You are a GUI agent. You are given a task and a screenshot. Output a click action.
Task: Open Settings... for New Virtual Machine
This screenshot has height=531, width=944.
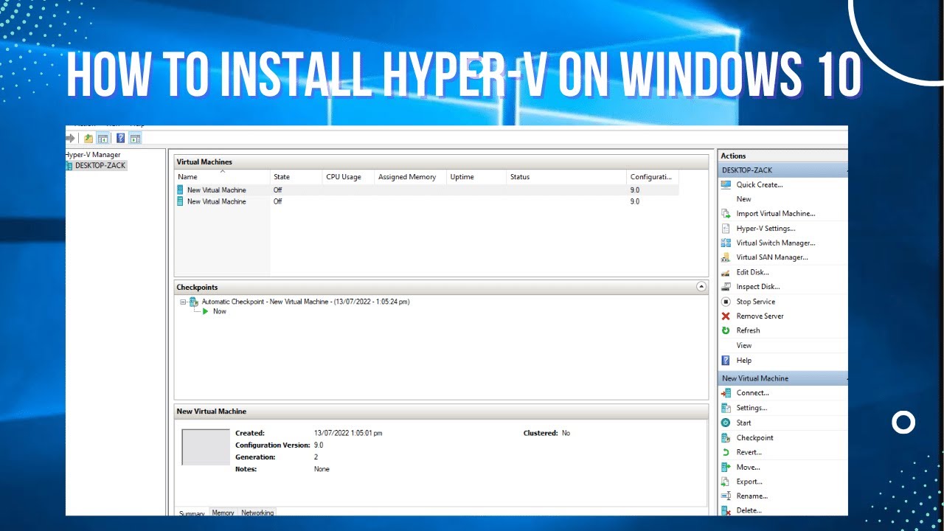[752, 408]
